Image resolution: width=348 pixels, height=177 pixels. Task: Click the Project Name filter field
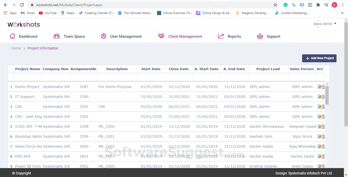coord(28,77)
